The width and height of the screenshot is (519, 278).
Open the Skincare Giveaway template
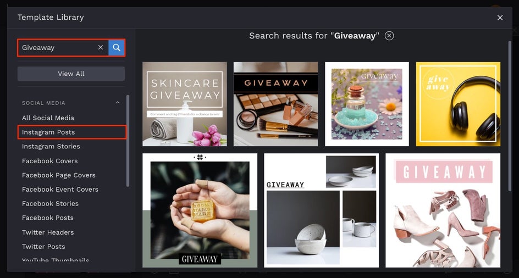click(x=185, y=104)
